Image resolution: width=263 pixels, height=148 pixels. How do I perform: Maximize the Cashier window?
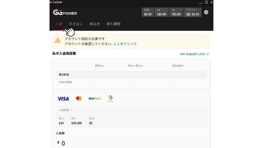(x=206, y=2)
